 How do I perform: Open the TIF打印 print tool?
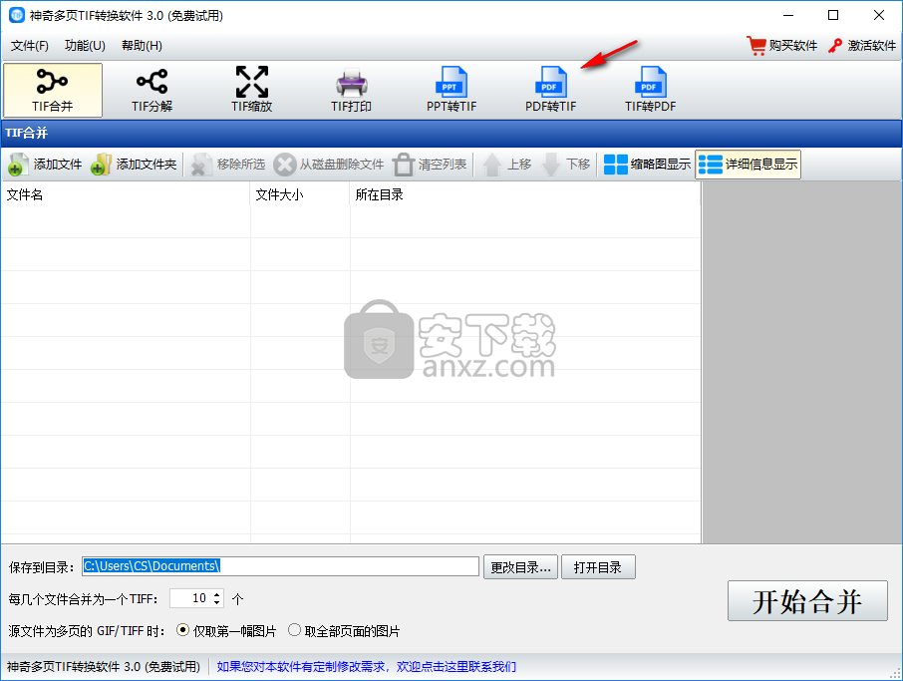tap(351, 91)
